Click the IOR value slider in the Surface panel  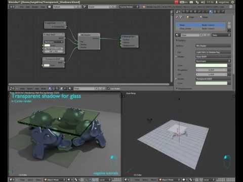click(x=212, y=74)
